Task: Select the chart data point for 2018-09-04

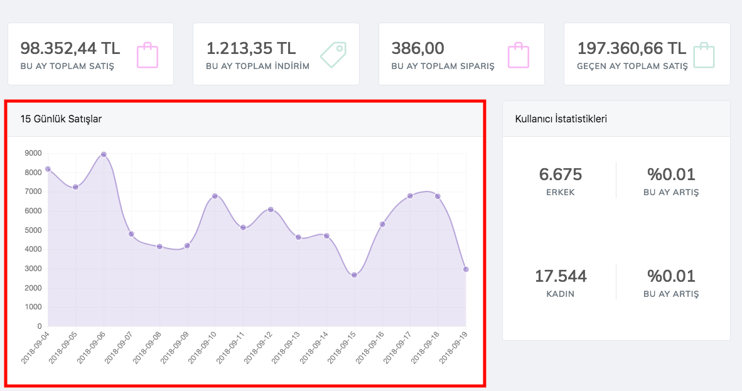Action: click(48, 169)
